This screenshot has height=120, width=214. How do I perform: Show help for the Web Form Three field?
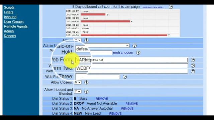coord(125,77)
